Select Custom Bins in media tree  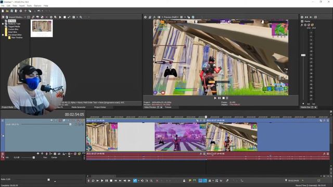[x=13, y=29]
